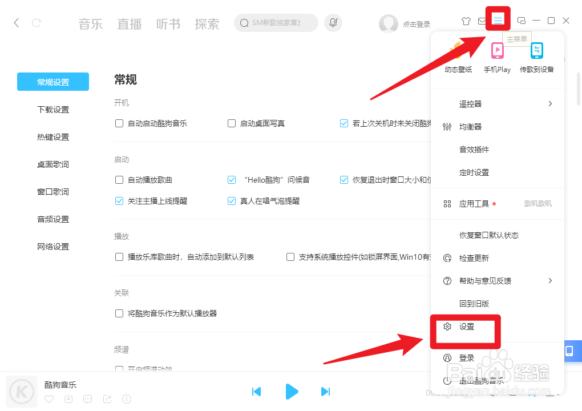
Task: Open 下载设置 in sidebar
Action: pyautogui.click(x=53, y=110)
